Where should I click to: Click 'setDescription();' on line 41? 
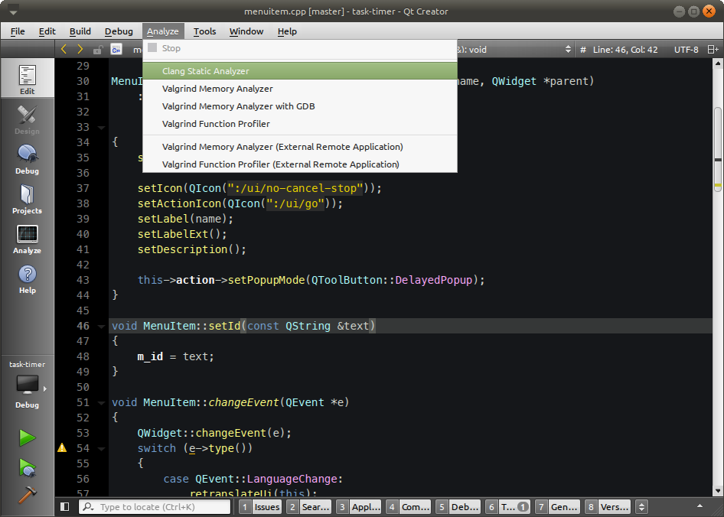tap(191, 249)
